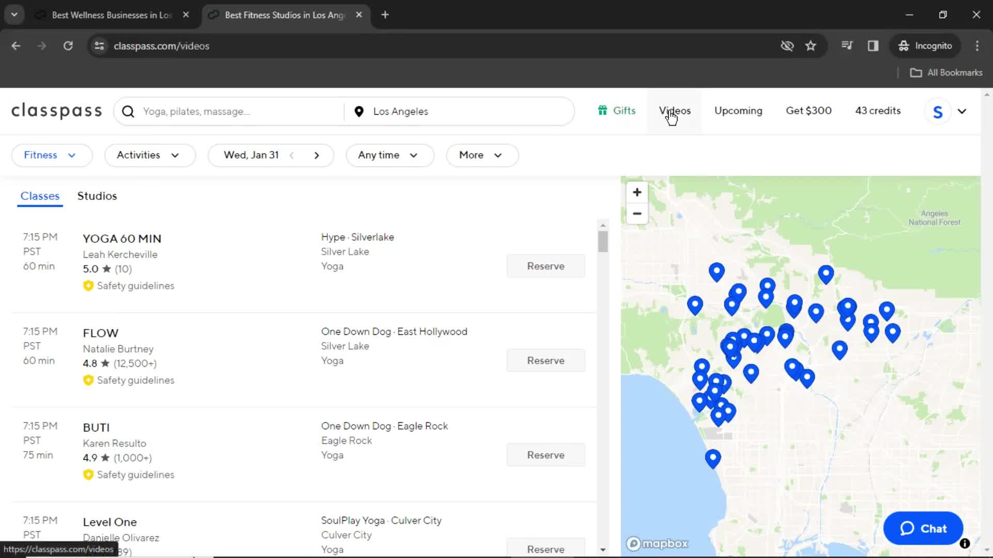This screenshot has width=993, height=558.
Task: Click the green Gifts present icon
Action: [x=603, y=111]
